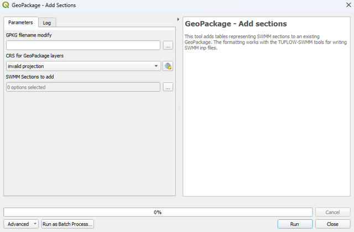Select the Parameters tab
The width and height of the screenshot is (354, 232).
[x=20, y=23]
